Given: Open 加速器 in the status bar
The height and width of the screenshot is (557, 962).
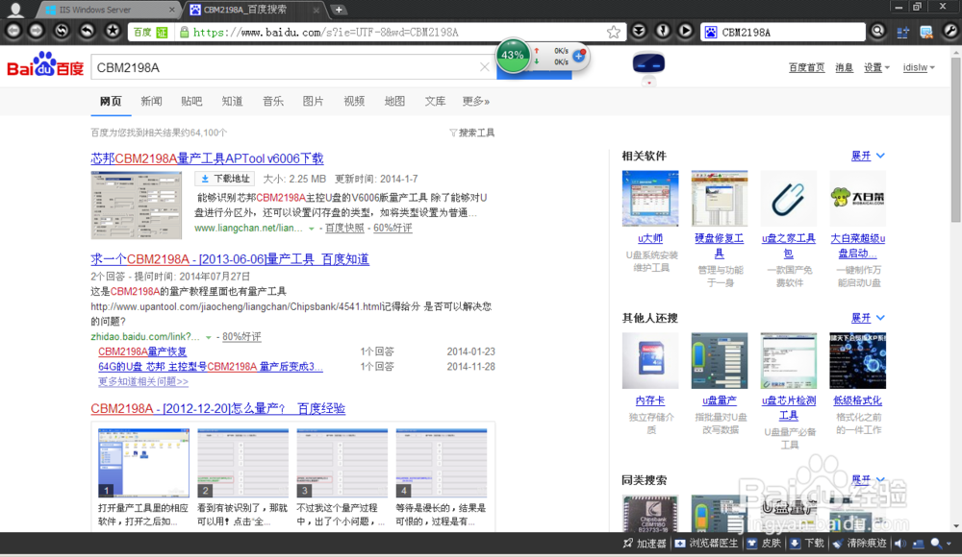Looking at the screenshot, I should (645, 544).
